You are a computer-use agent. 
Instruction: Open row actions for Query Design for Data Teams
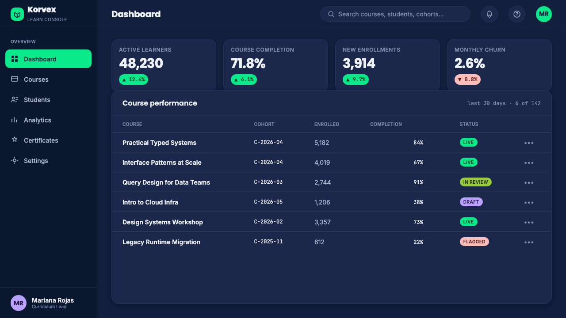point(529,182)
